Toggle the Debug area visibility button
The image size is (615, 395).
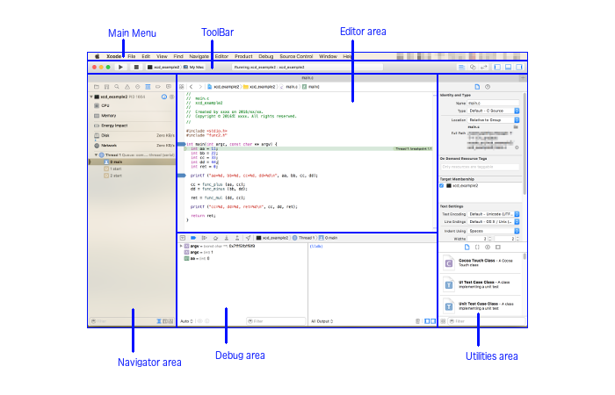(508, 67)
